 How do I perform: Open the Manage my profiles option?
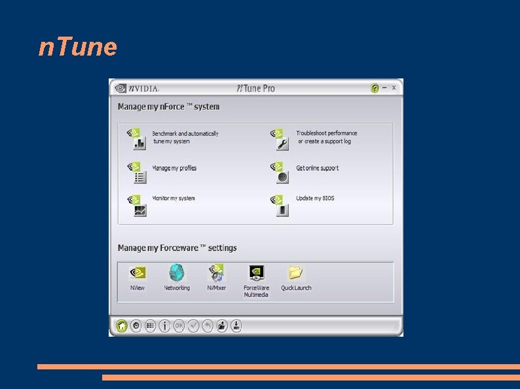pos(162,173)
